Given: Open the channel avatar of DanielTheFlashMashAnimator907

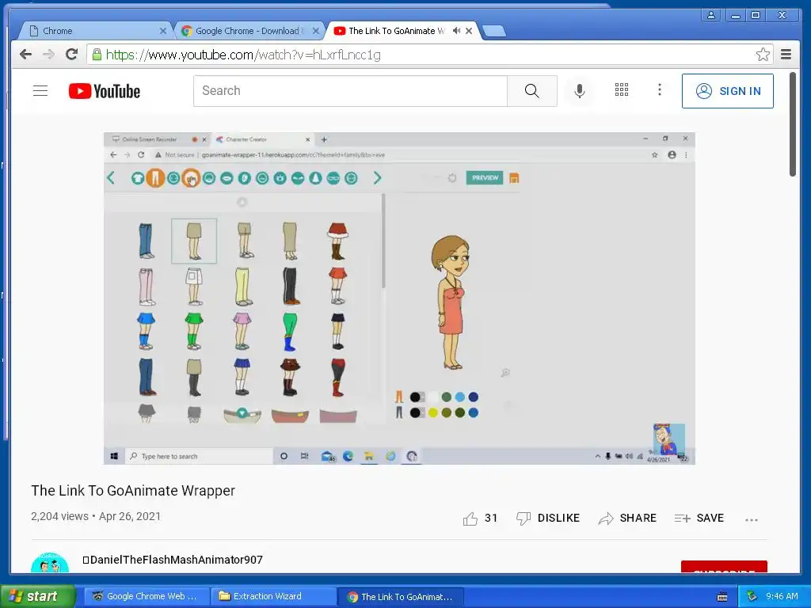Looking at the screenshot, I should (50, 563).
